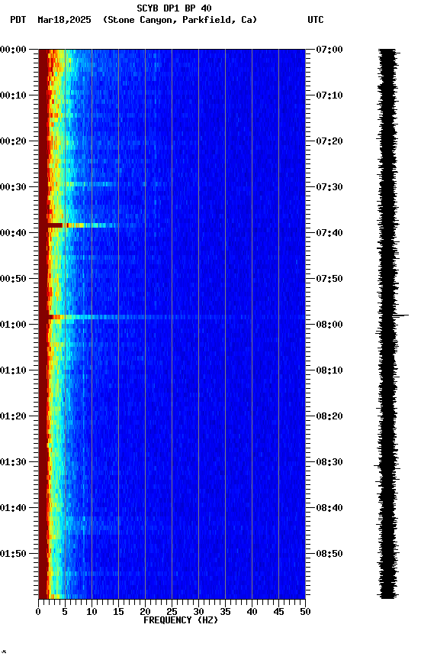Click the date 'Mar18,2025'
The height and width of the screenshot is (660, 421).
[x=64, y=20]
